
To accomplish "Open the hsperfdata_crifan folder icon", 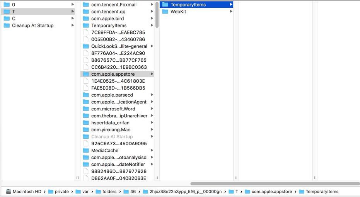I will 86,123.
